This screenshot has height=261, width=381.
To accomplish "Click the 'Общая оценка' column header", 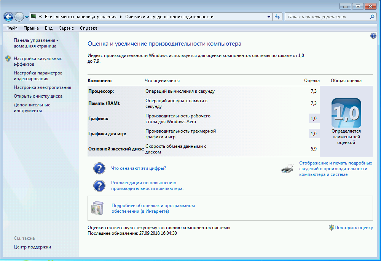I will point(346,81).
